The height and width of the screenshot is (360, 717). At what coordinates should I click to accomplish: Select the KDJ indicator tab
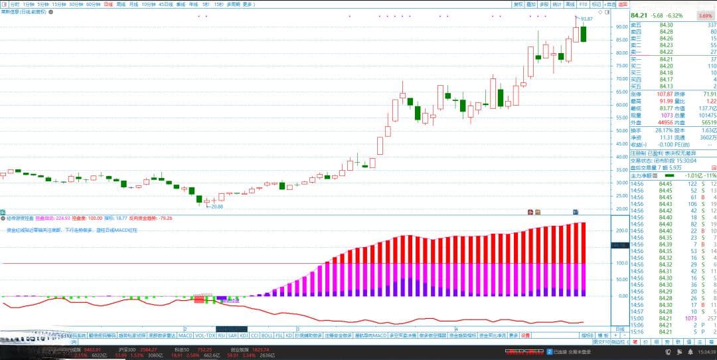point(244,335)
